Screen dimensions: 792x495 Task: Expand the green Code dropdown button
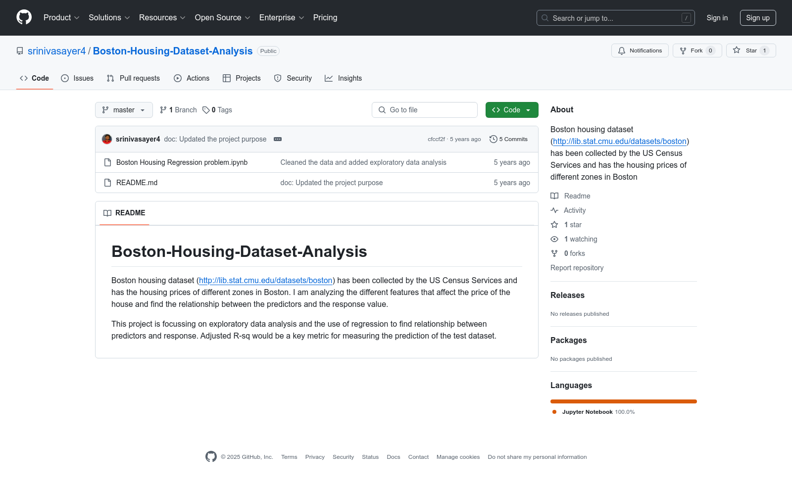coord(512,110)
